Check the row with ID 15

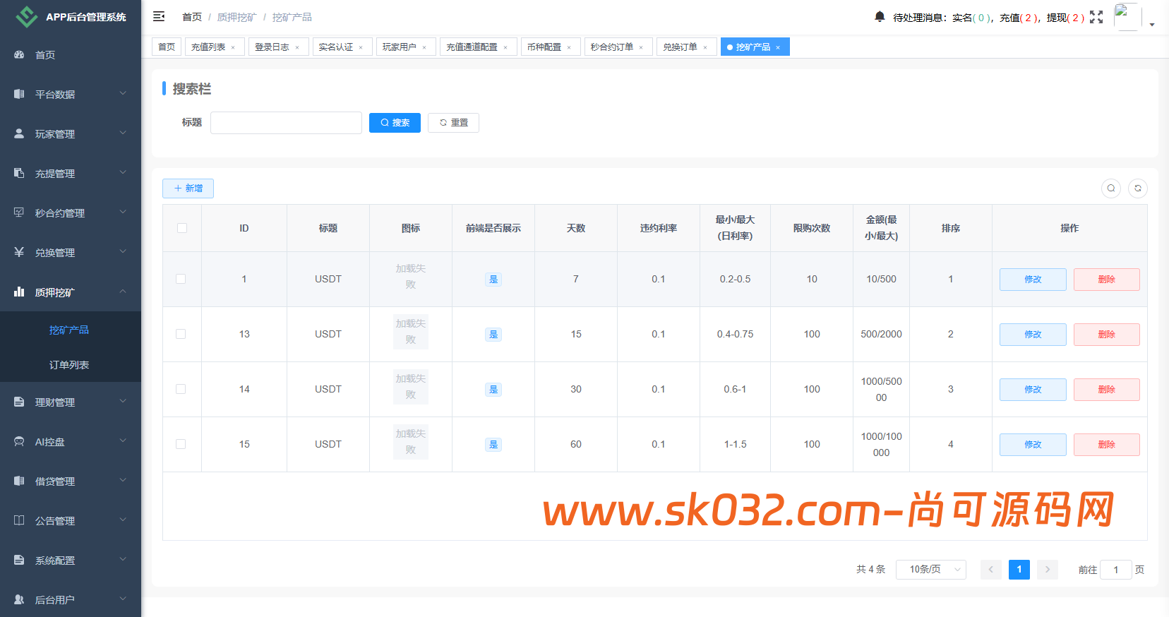[181, 444]
